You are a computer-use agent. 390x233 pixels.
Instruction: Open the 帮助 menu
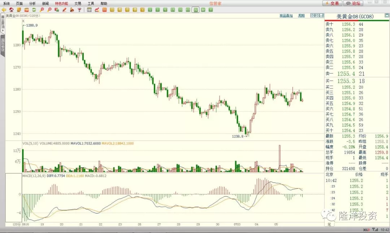coord(104,4)
